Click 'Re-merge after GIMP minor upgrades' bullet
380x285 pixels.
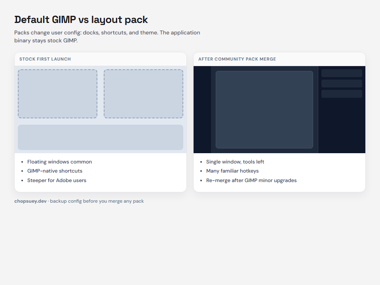[x=251, y=180]
